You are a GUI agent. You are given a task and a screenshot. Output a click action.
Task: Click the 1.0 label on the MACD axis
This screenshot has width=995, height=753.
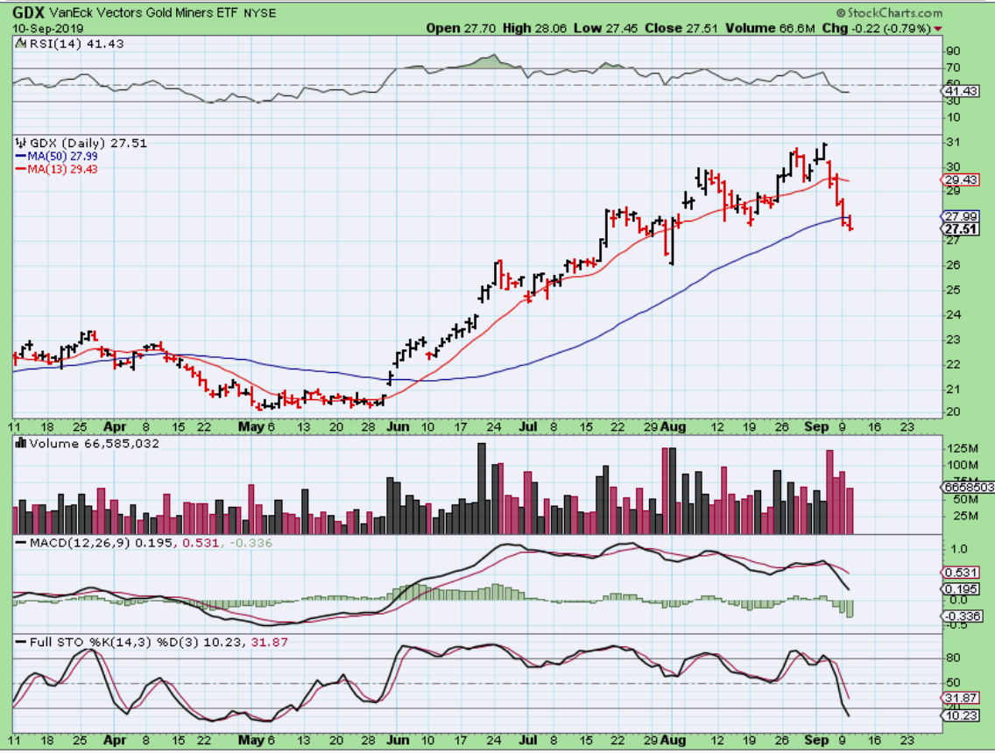click(x=959, y=549)
